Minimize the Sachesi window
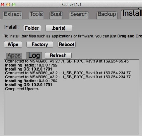 click(x=8, y=4)
